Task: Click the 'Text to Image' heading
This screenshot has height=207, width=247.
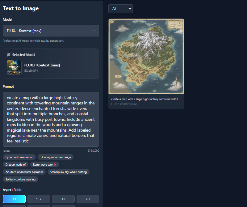Action: (21, 8)
